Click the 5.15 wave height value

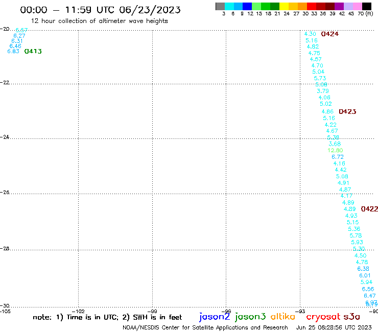(x=352, y=222)
